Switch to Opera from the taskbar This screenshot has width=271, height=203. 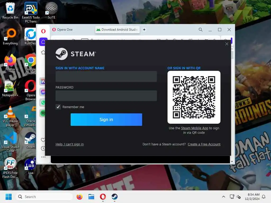click(103, 197)
